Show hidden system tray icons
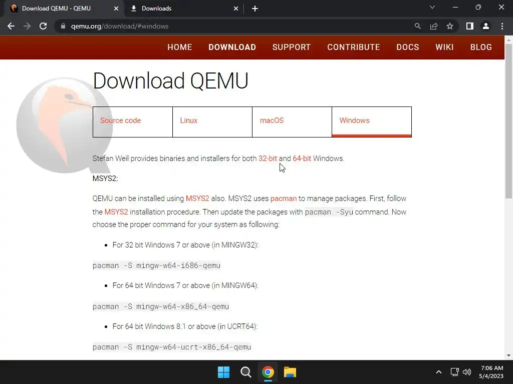 (x=439, y=372)
